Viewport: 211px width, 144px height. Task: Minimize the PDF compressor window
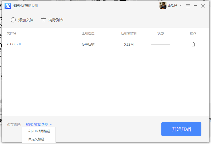[x=195, y=6]
